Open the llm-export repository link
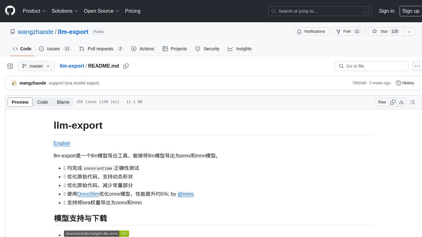 (73, 32)
